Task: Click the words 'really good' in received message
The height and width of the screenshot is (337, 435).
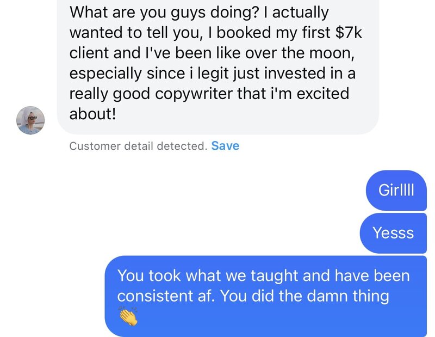Action: click(x=109, y=94)
